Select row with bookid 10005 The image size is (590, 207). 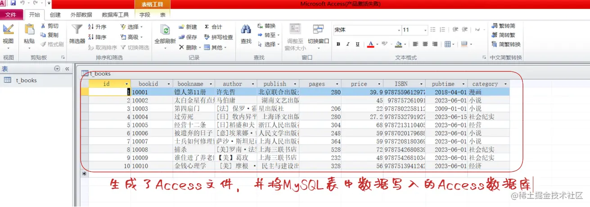[85, 125]
